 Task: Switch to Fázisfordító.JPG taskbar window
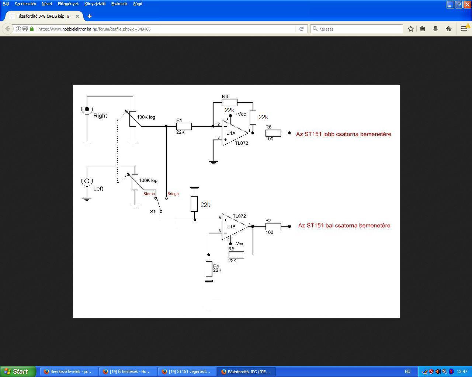click(x=246, y=371)
